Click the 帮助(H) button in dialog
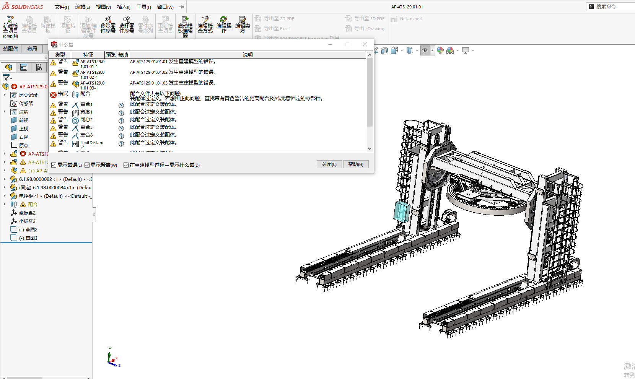 [356, 164]
